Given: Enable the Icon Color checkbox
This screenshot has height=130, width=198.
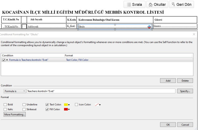Looking at the screenshot, I should tap(76, 105).
